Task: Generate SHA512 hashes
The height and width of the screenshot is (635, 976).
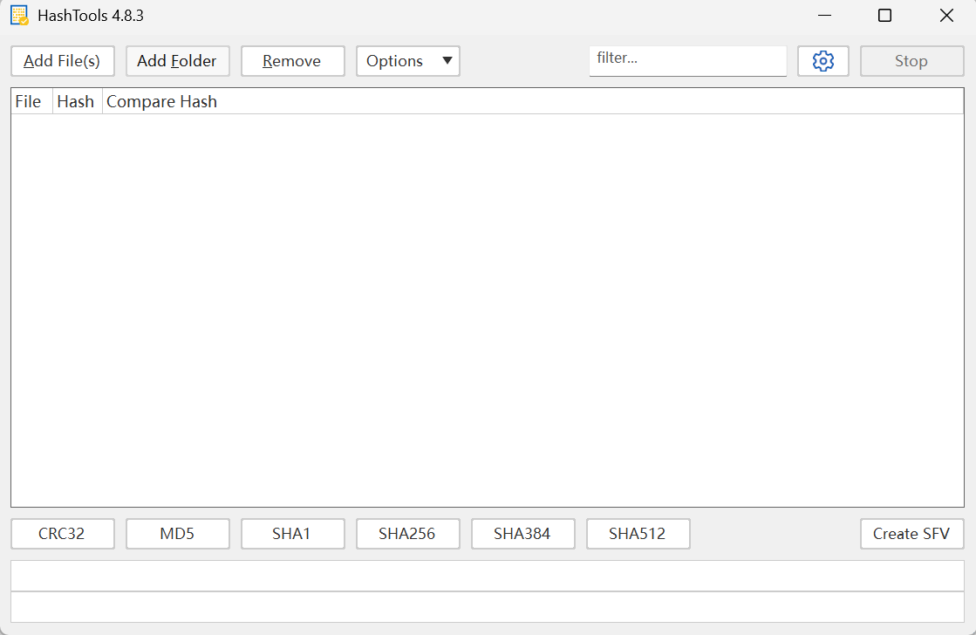Action: pos(638,533)
